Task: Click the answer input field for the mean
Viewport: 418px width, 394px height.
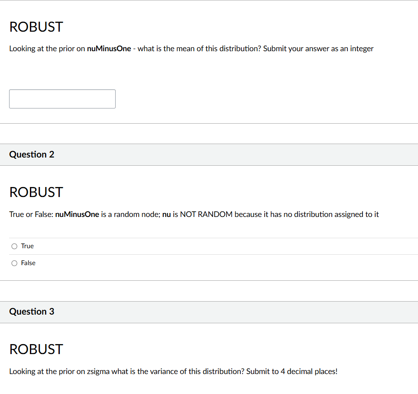Action: [62, 99]
